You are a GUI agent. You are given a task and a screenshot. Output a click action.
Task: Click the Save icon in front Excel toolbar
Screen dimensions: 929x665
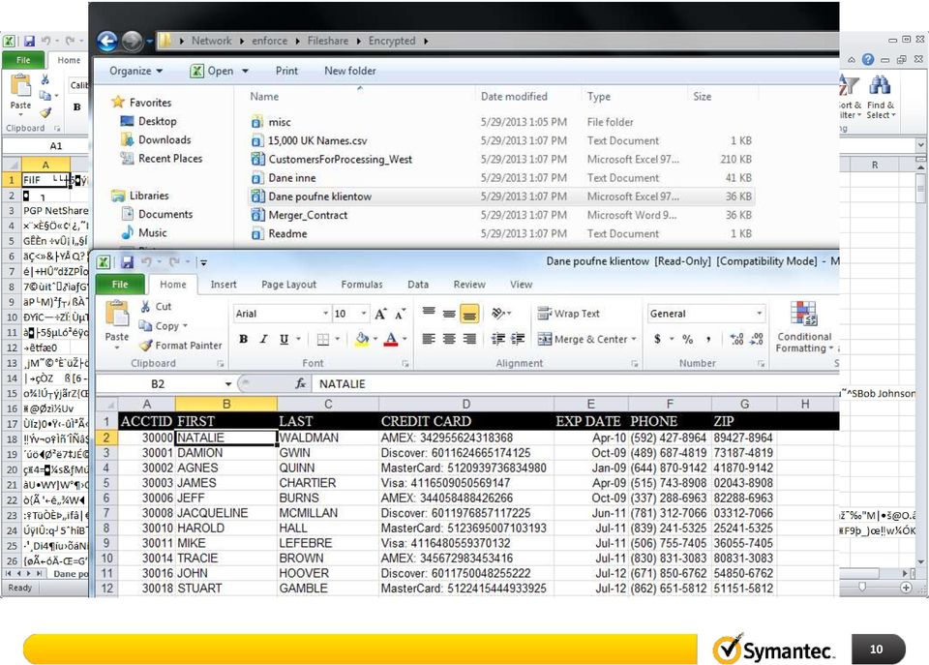[127, 261]
